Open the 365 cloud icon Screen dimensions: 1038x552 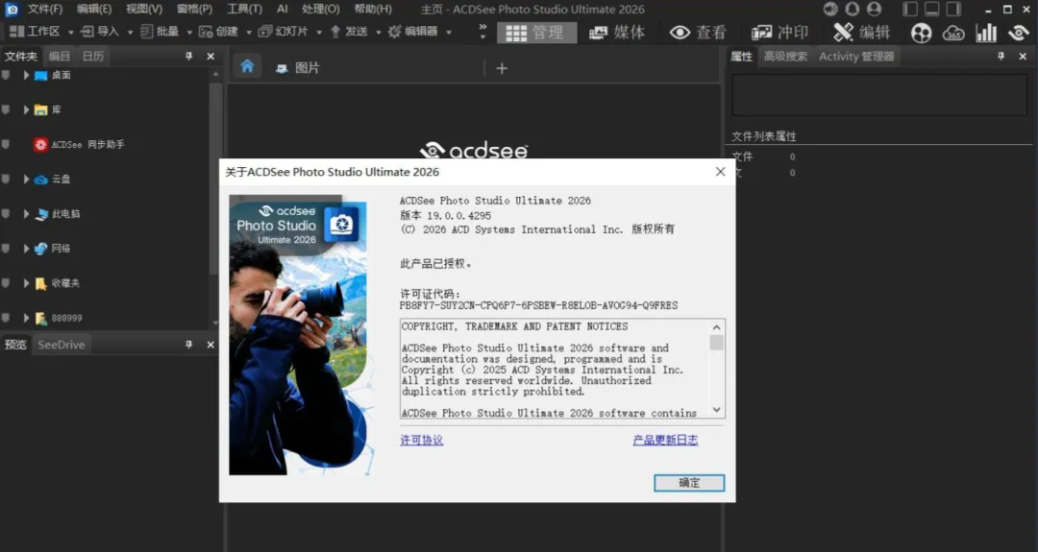pyautogui.click(x=953, y=33)
